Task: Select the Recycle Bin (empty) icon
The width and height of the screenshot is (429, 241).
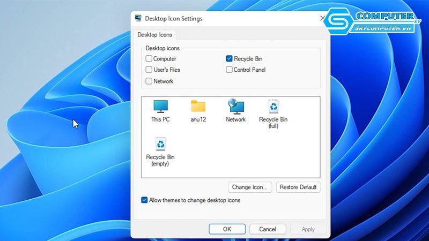Action: pos(160,144)
